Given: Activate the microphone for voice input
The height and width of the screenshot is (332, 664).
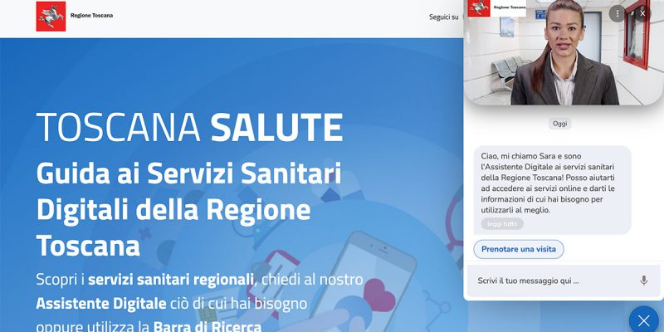Looking at the screenshot, I should [644, 281].
